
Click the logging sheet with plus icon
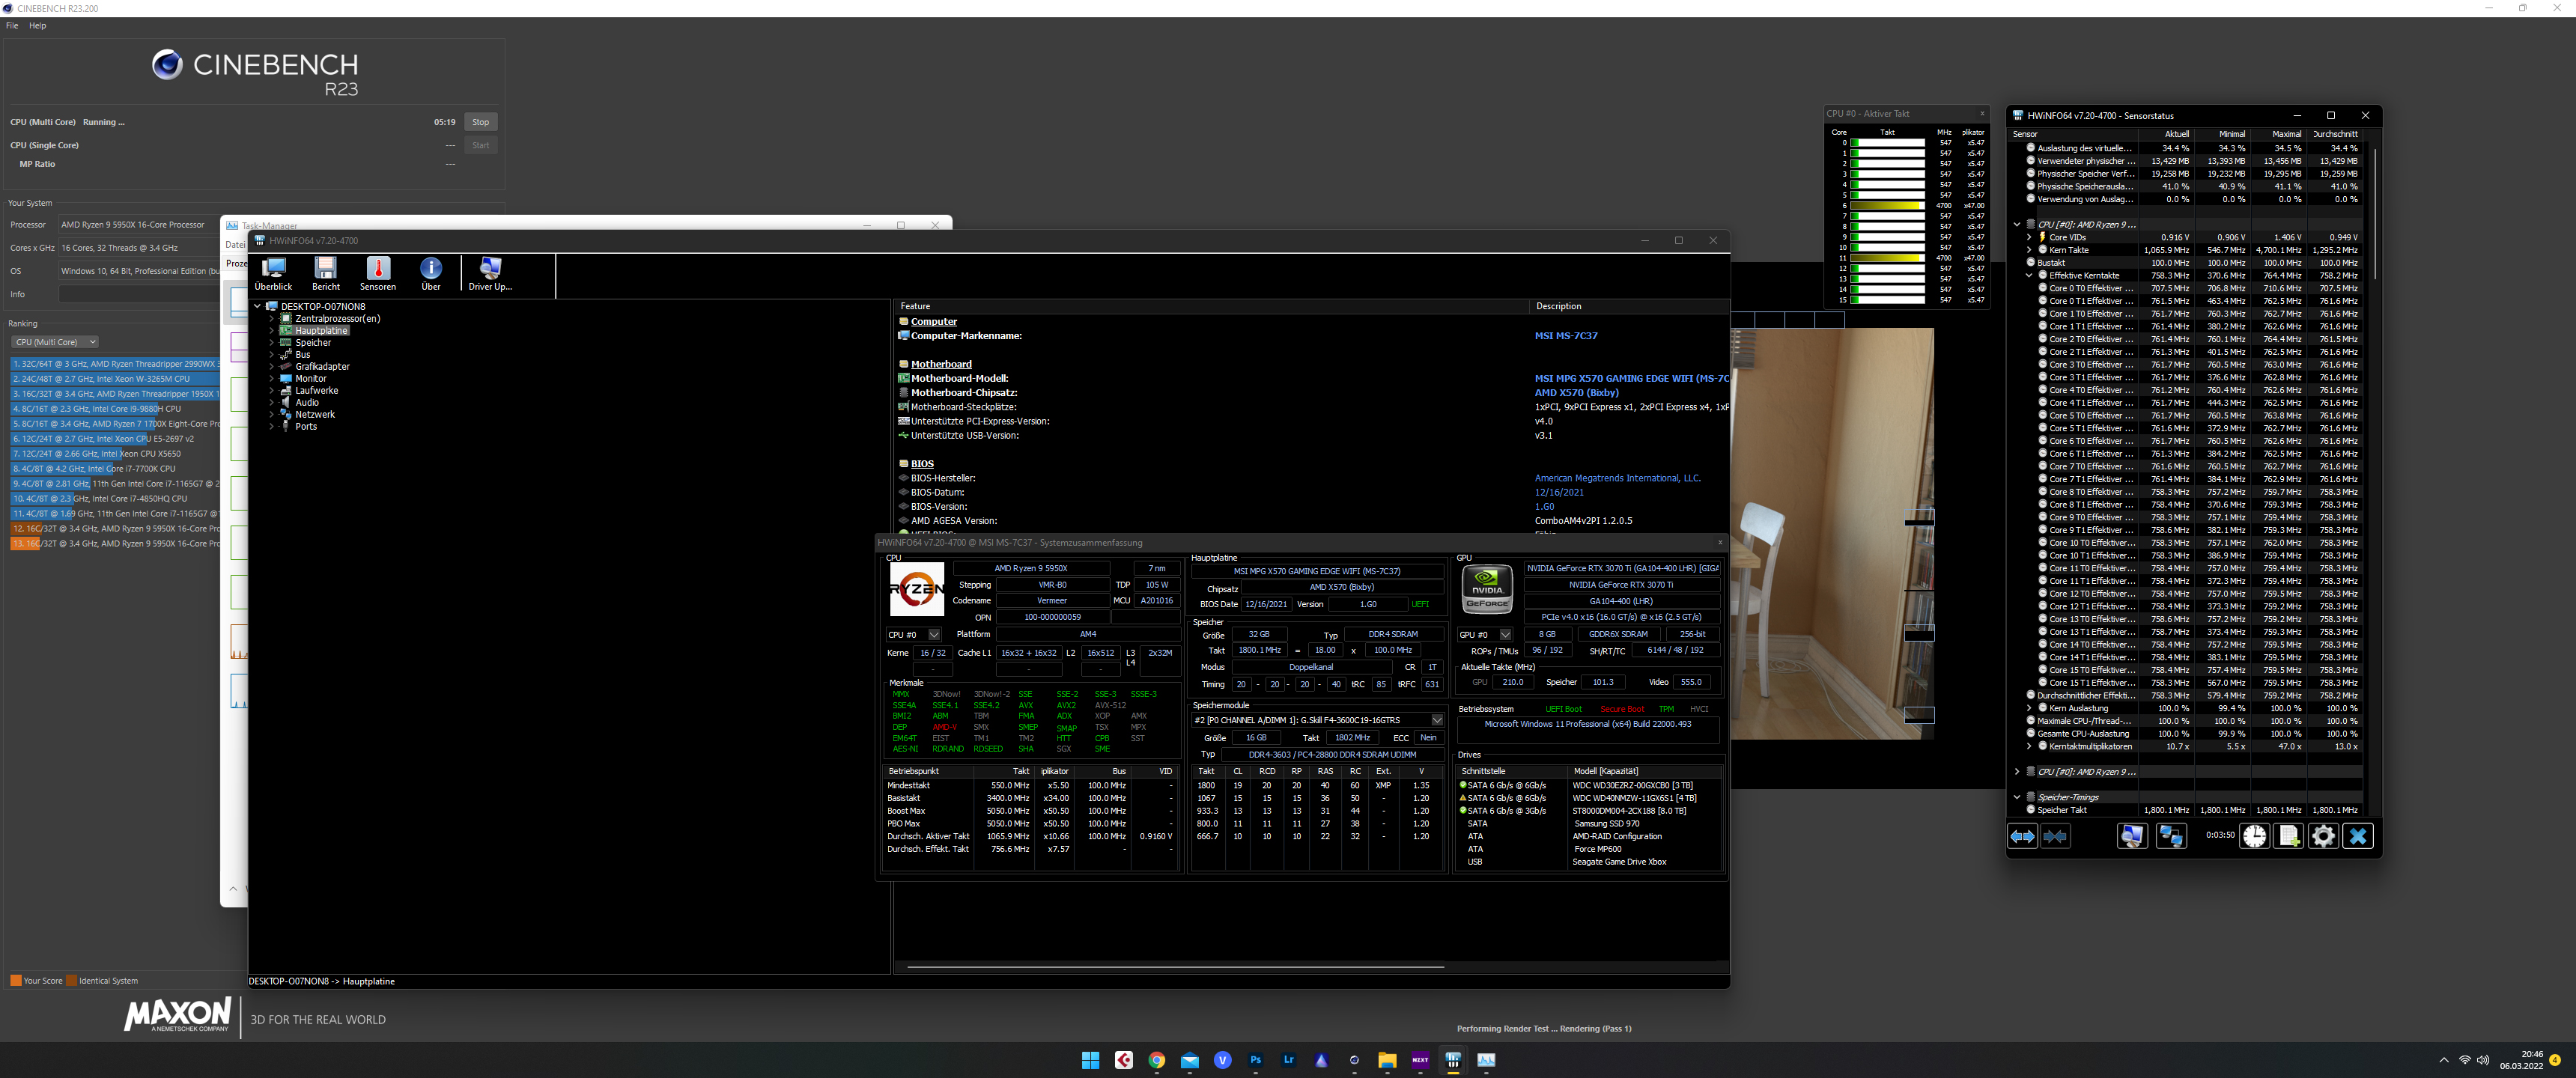pyautogui.click(x=2288, y=836)
